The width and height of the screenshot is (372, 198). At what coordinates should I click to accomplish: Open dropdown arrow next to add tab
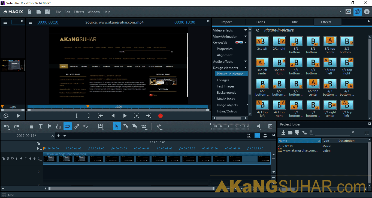click(x=65, y=136)
